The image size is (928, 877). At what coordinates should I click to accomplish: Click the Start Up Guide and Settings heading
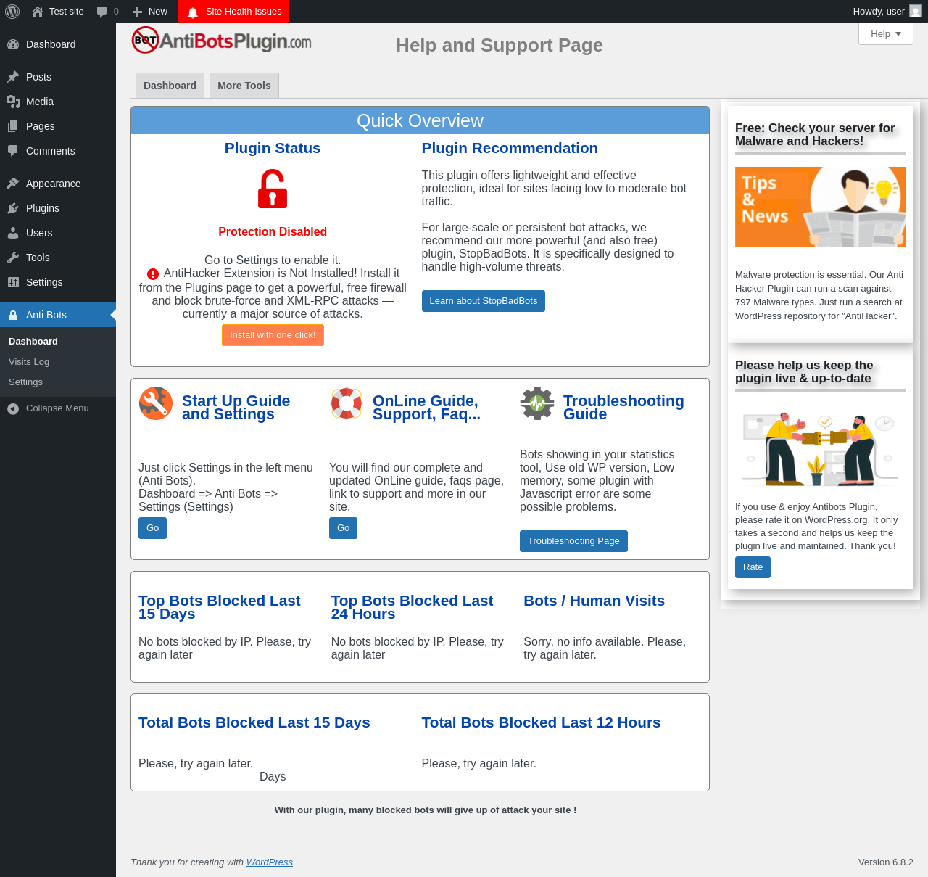[x=236, y=408]
